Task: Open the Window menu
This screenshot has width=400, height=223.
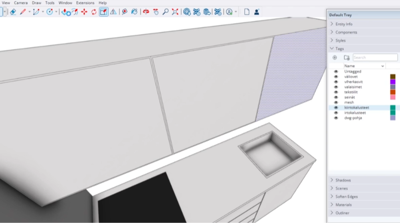Action: tap(65, 3)
